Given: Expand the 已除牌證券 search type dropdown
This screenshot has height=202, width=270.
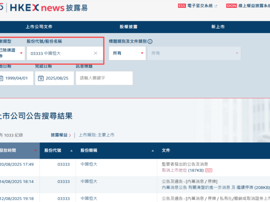Looking at the screenshot, I should click(12, 53).
